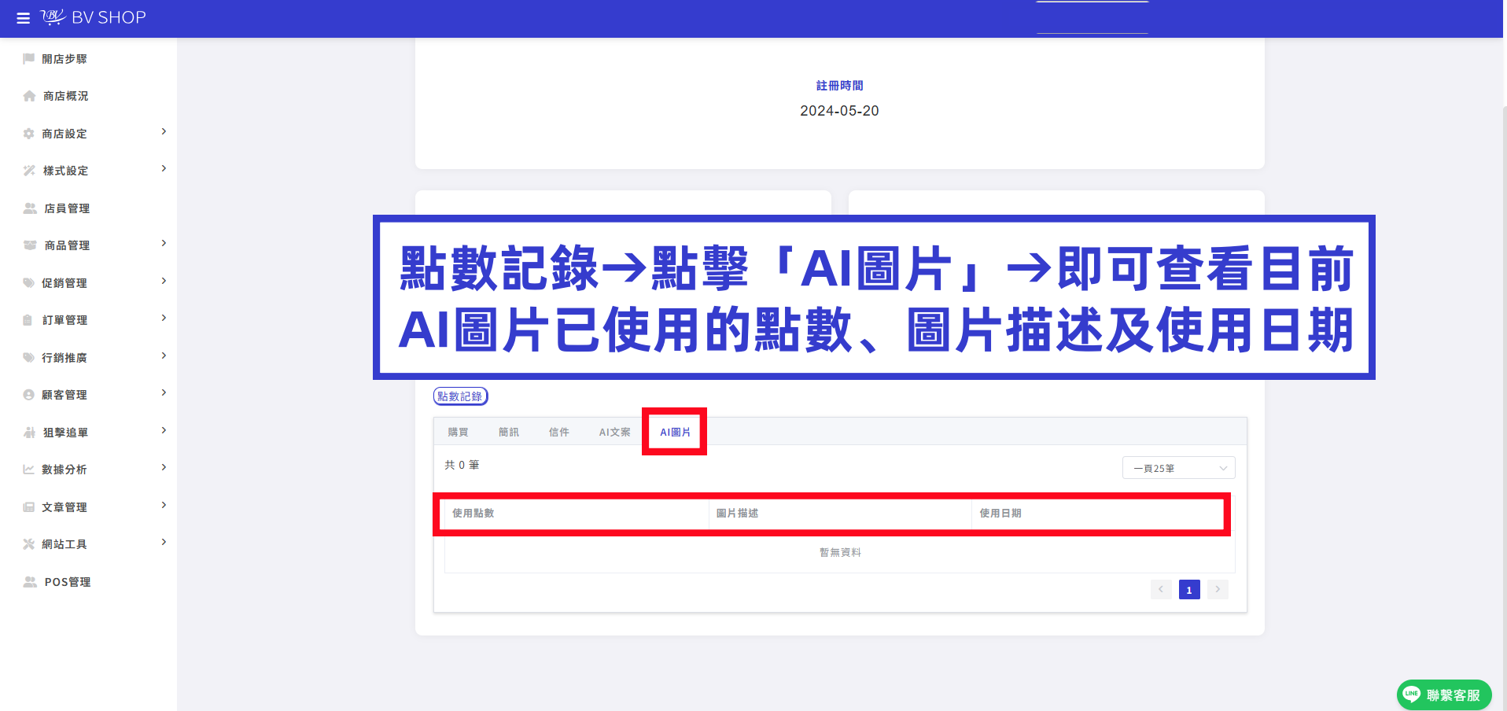Expand the 樣式設定 submenu chevron
1507x711 pixels.
pos(164,168)
